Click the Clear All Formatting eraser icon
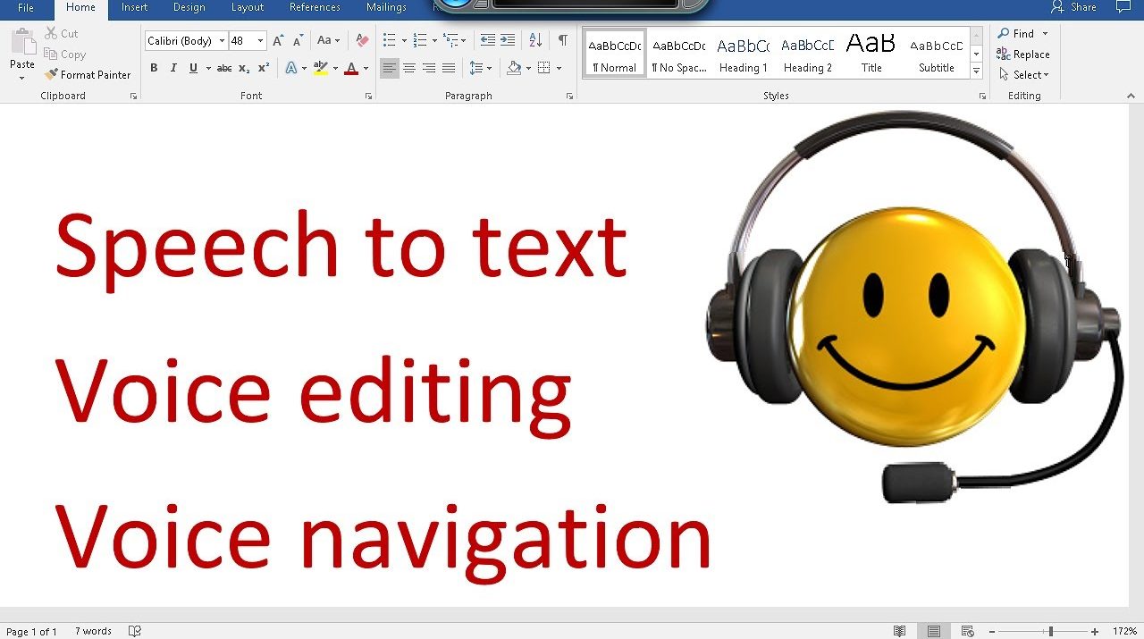The height and width of the screenshot is (639, 1144). point(362,40)
